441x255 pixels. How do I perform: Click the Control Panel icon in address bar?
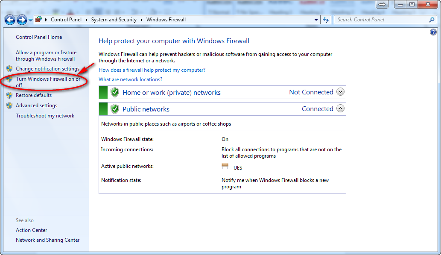(x=39, y=19)
